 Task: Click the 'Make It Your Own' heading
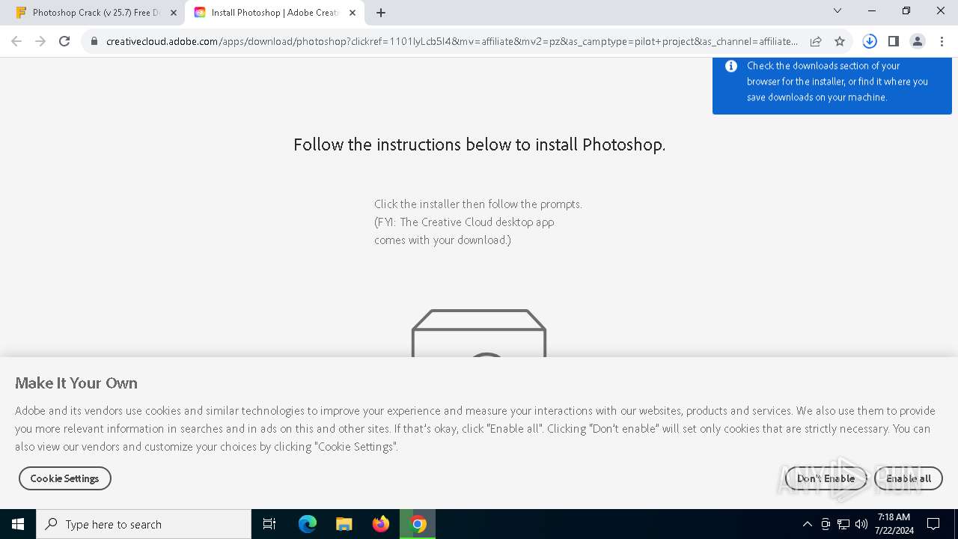pyautogui.click(x=76, y=383)
